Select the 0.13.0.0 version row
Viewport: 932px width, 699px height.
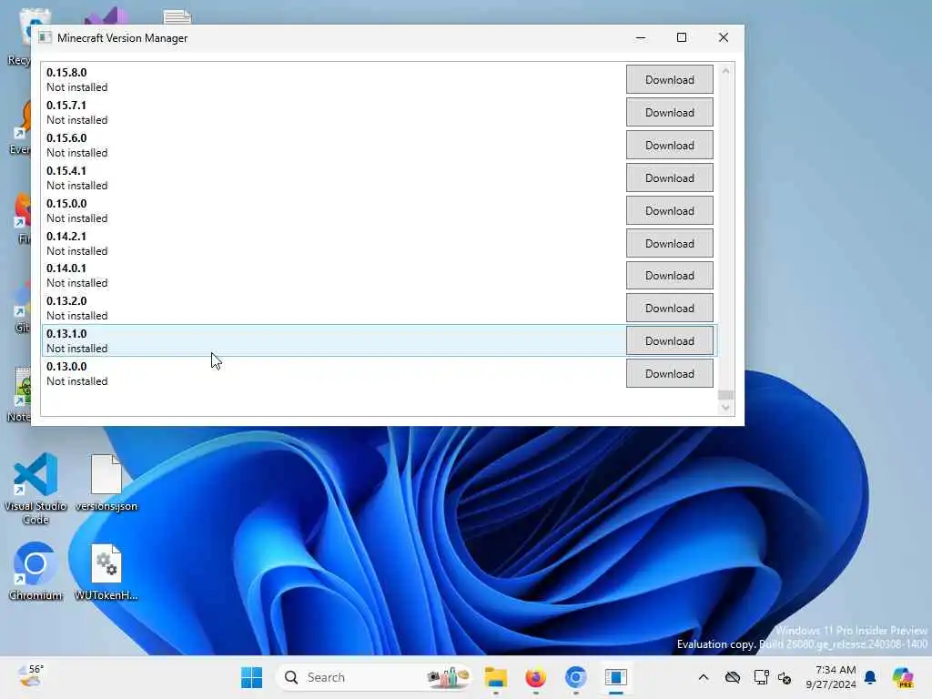380,373
